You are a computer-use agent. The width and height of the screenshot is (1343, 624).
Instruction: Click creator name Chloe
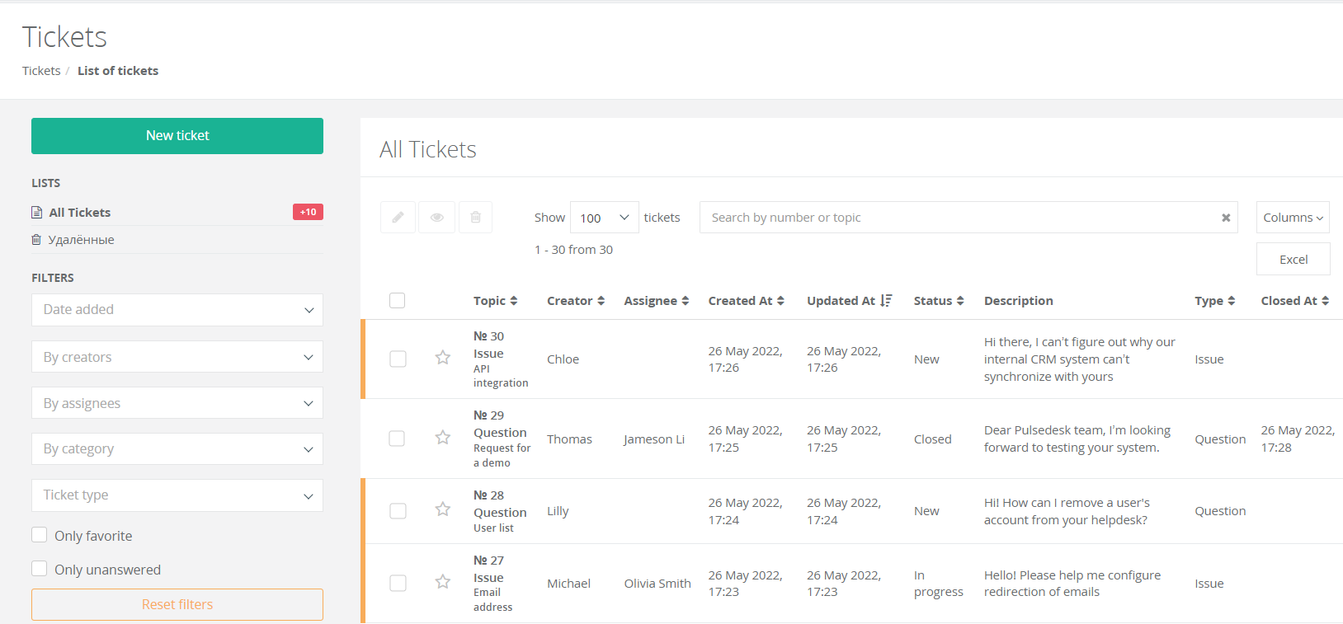click(563, 359)
